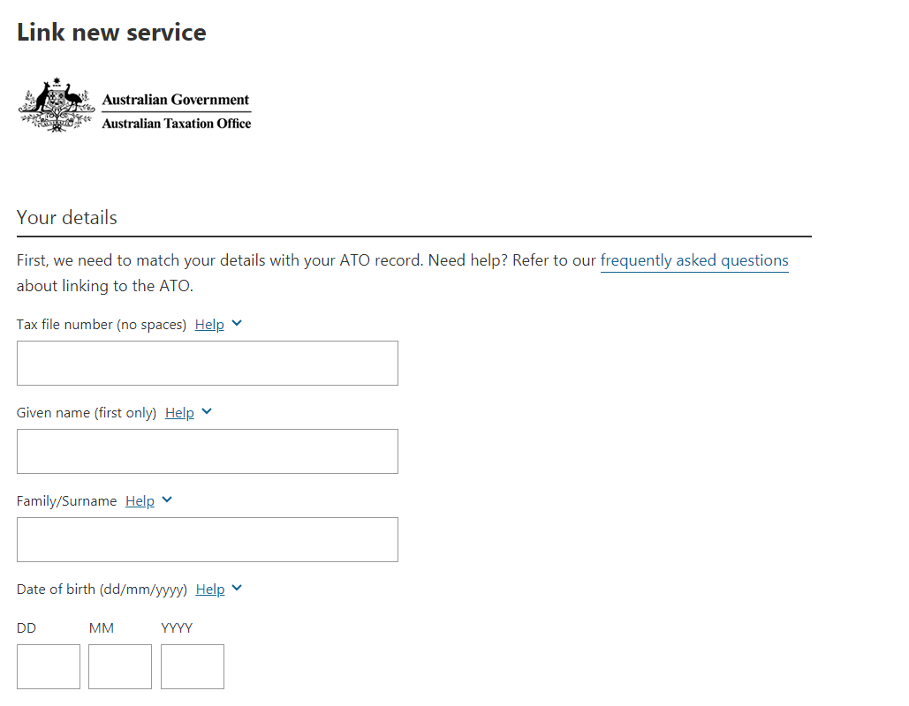Viewport: 909px width, 706px height.
Task: Expand chevron beside Tax file number Help
Action: (237, 323)
